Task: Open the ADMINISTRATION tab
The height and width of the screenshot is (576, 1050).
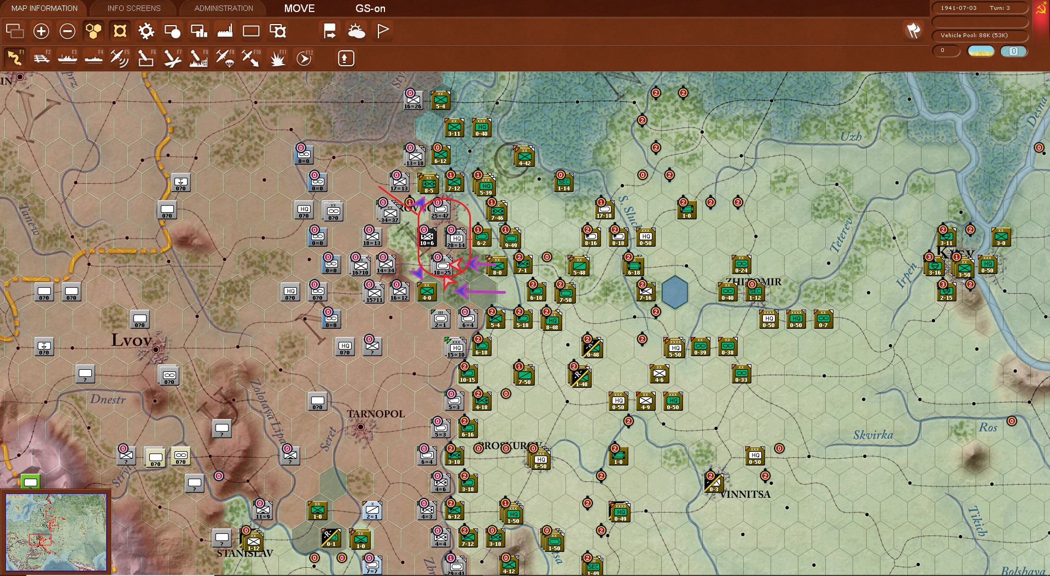Action: click(224, 8)
